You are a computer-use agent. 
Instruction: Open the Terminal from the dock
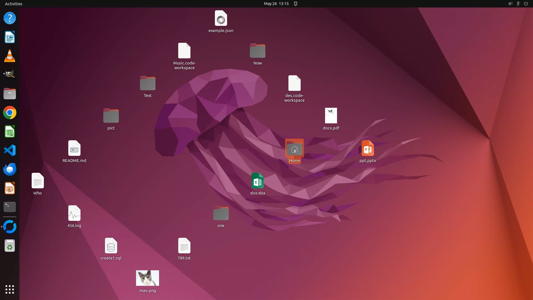pos(10,207)
